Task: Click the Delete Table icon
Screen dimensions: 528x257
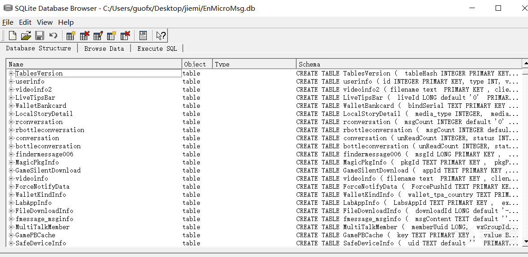Action: [85, 35]
